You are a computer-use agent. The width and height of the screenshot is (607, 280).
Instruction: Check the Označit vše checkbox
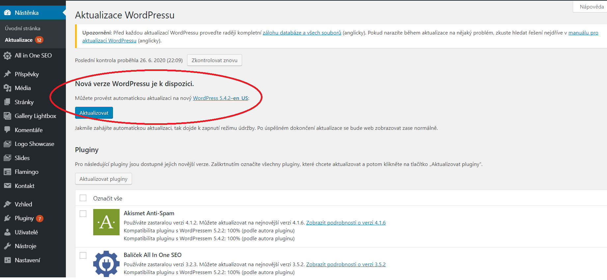83,198
